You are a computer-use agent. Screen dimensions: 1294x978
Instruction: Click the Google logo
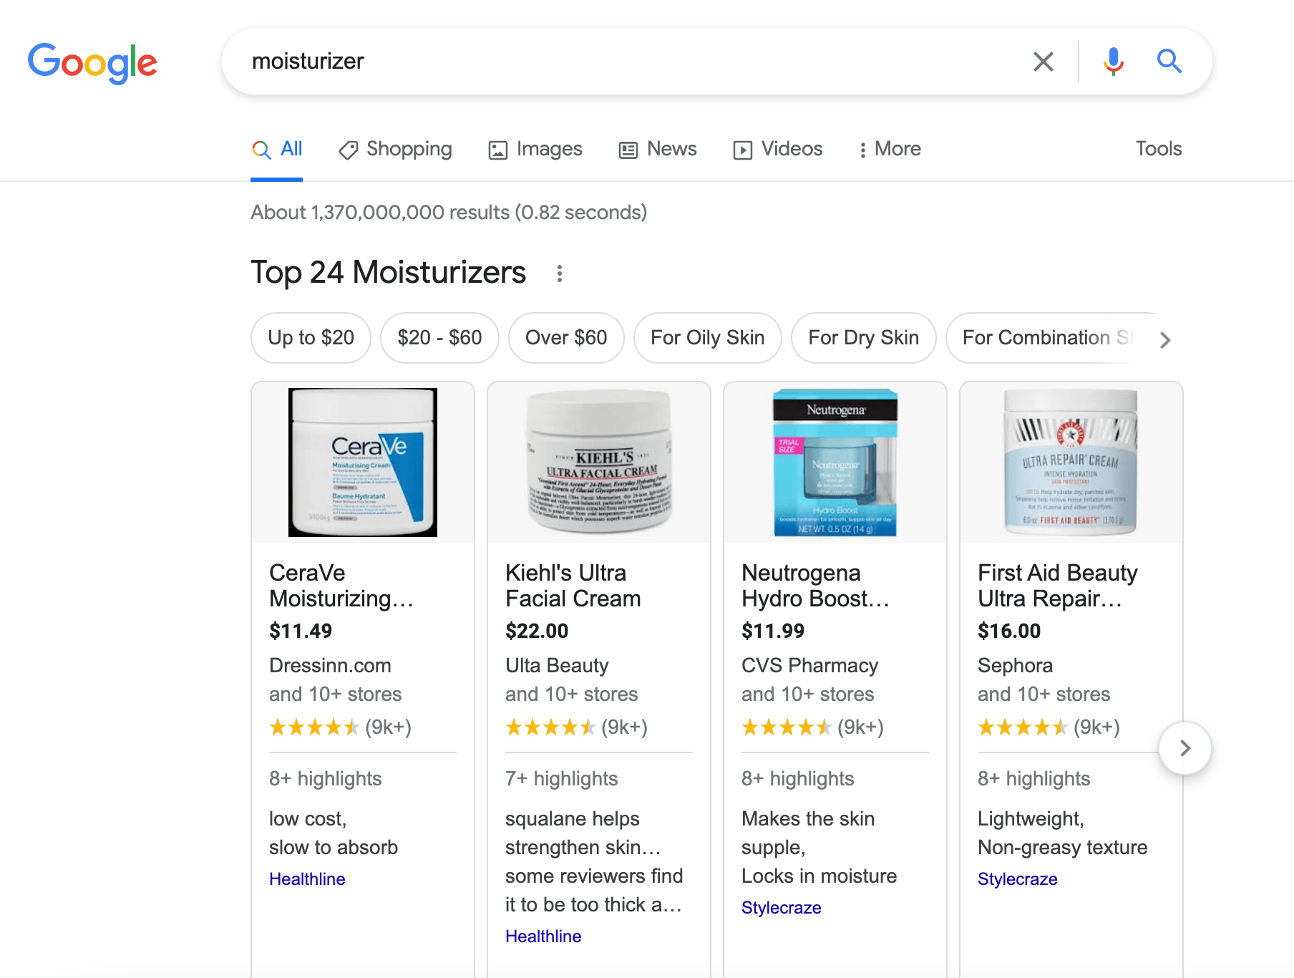click(92, 62)
